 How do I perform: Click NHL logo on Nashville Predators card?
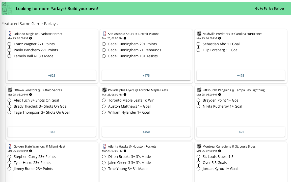pyautogui.click(x=199, y=34)
